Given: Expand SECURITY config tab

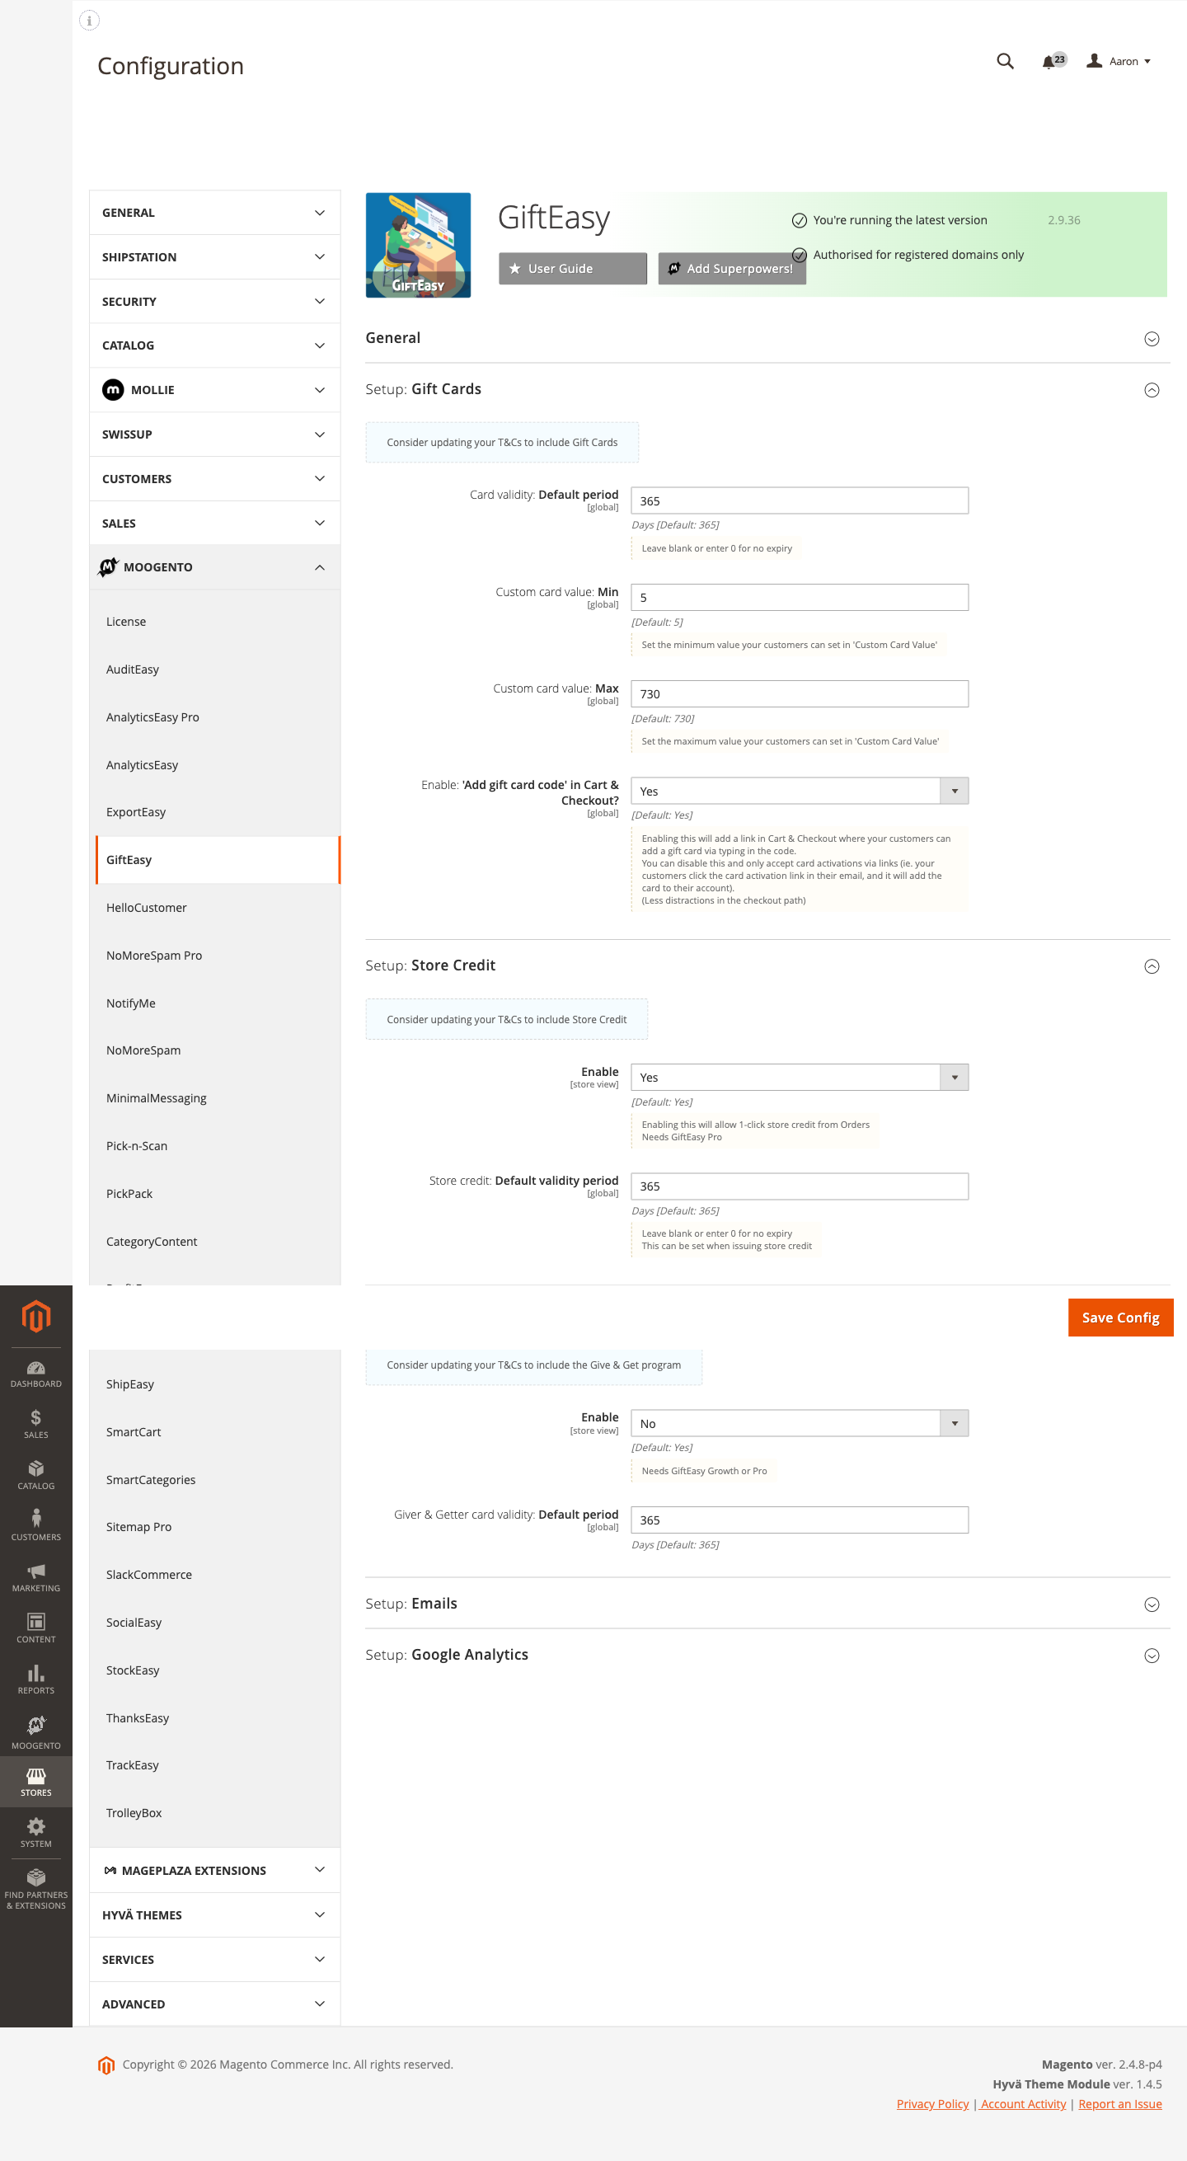Looking at the screenshot, I should coord(215,302).
